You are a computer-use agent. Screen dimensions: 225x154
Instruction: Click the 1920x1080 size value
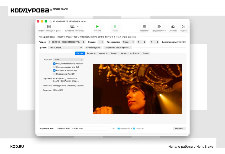tap(58, 90)
